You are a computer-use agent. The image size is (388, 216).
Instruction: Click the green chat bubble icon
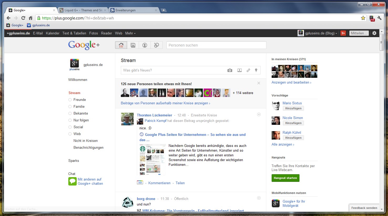click(73, 181)
